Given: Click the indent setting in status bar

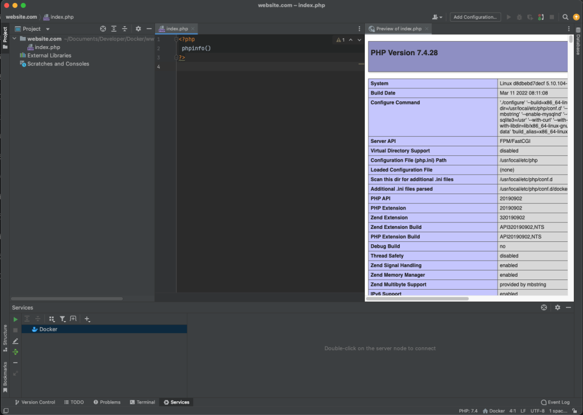Looking at the screenshot, I should tap(558, 411).
